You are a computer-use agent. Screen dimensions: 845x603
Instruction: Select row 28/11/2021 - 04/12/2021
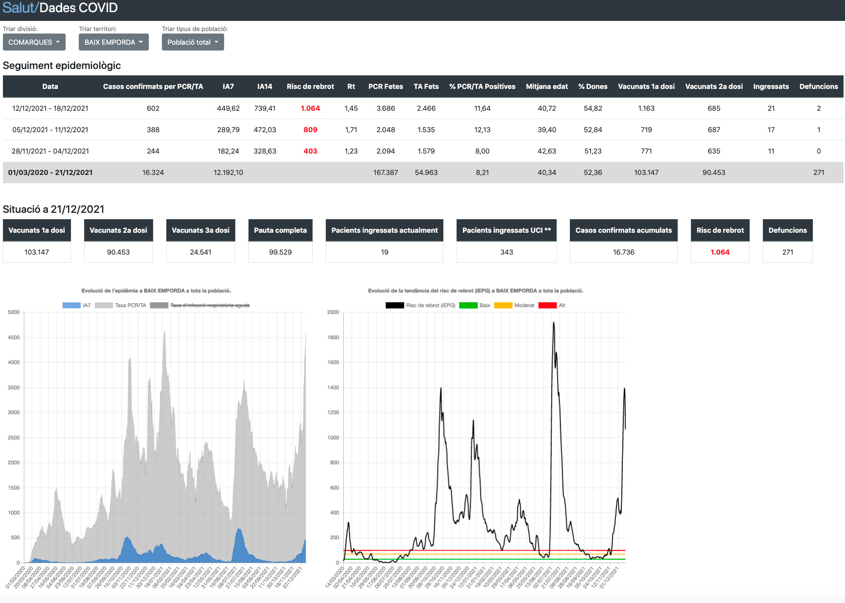(423, 151)
